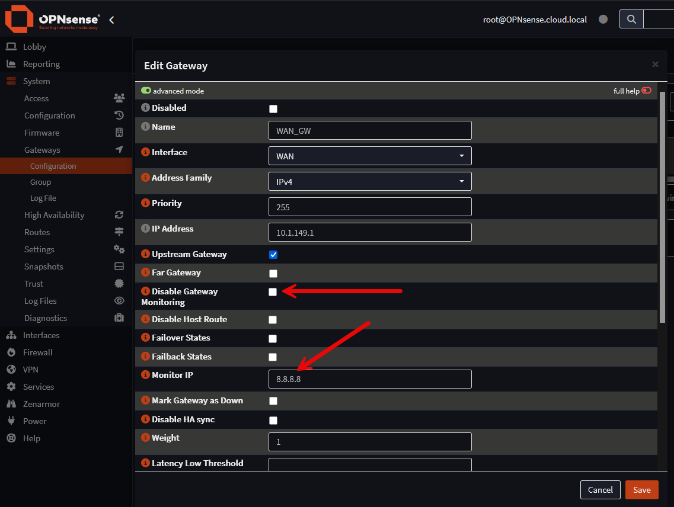Viewport: 674px width, 507px height.
Task: Check the Disable Host Route box
Action: (273, 320)
